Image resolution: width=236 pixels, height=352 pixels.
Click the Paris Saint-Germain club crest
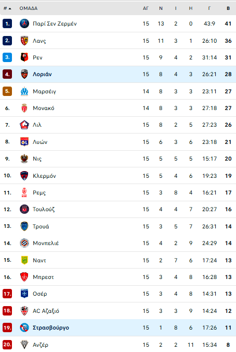tap(24, 23)
